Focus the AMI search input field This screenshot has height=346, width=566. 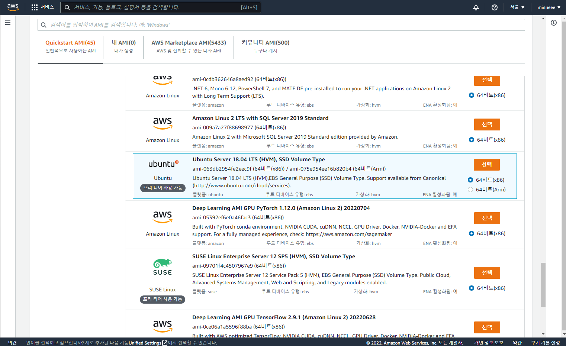coord(281,25)
